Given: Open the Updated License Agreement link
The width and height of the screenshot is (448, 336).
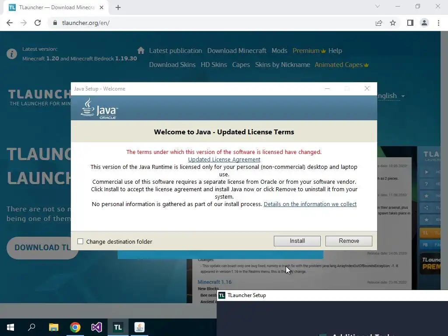Looking at the screenshot, I should 224,159.
